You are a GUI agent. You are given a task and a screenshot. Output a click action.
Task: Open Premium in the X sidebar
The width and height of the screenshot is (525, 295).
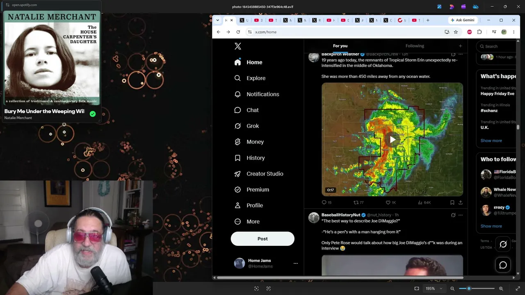click(251, 190)
